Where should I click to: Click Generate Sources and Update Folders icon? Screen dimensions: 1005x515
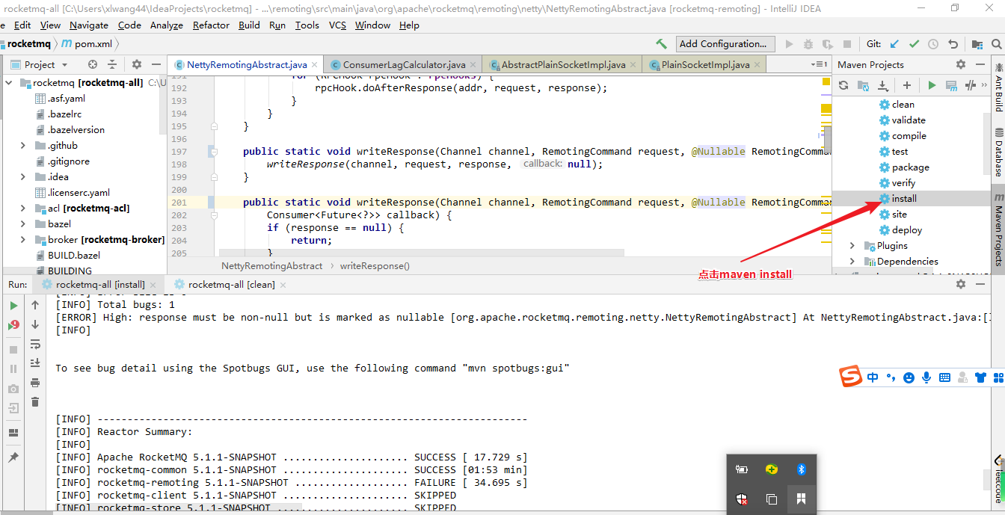click(x=863, y=85)
